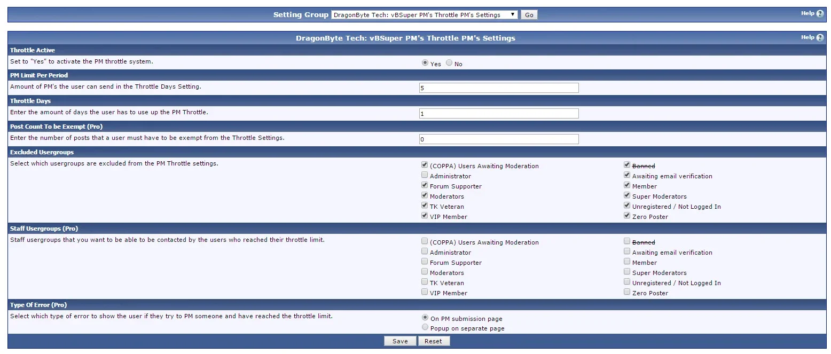Check Unregistered / Not Logged In in Staff Usergroups
Image resolution: width=831 pixels, height=354 pixels.
(x=627, y=282)
